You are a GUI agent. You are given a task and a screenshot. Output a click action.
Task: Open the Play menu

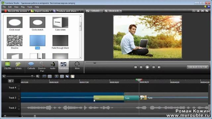23,7
